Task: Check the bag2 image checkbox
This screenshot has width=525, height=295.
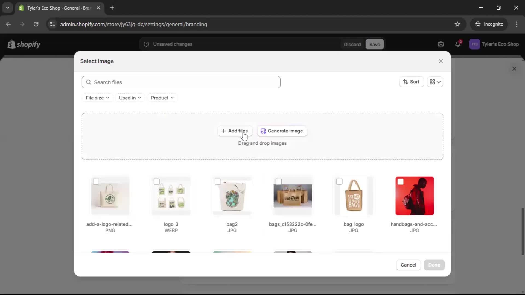Action: [x=218, y=182]
